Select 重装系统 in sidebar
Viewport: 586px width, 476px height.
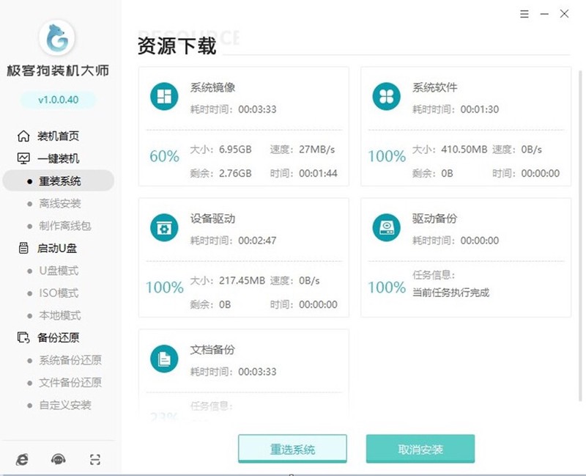[59, 180]
